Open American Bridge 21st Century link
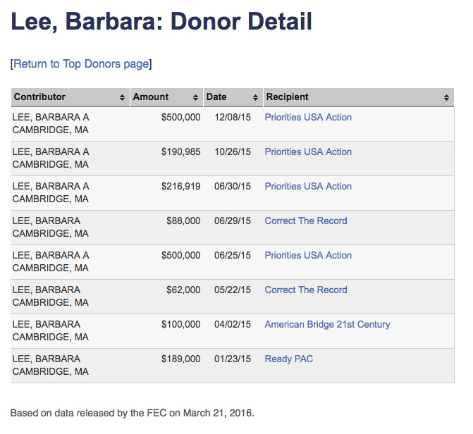The image size is (473, 434). pos(327,325)
